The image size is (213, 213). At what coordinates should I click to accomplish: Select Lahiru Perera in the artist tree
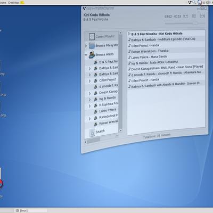108,111
